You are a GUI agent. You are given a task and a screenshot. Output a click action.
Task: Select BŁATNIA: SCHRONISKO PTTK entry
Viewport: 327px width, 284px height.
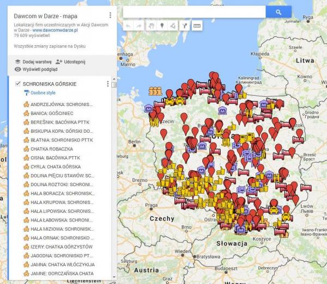click(62, 140)
